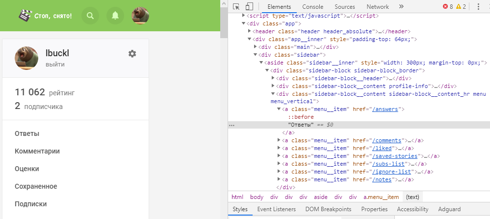Open the Network tab
This screenshot has height=219, width=490.
377,7
